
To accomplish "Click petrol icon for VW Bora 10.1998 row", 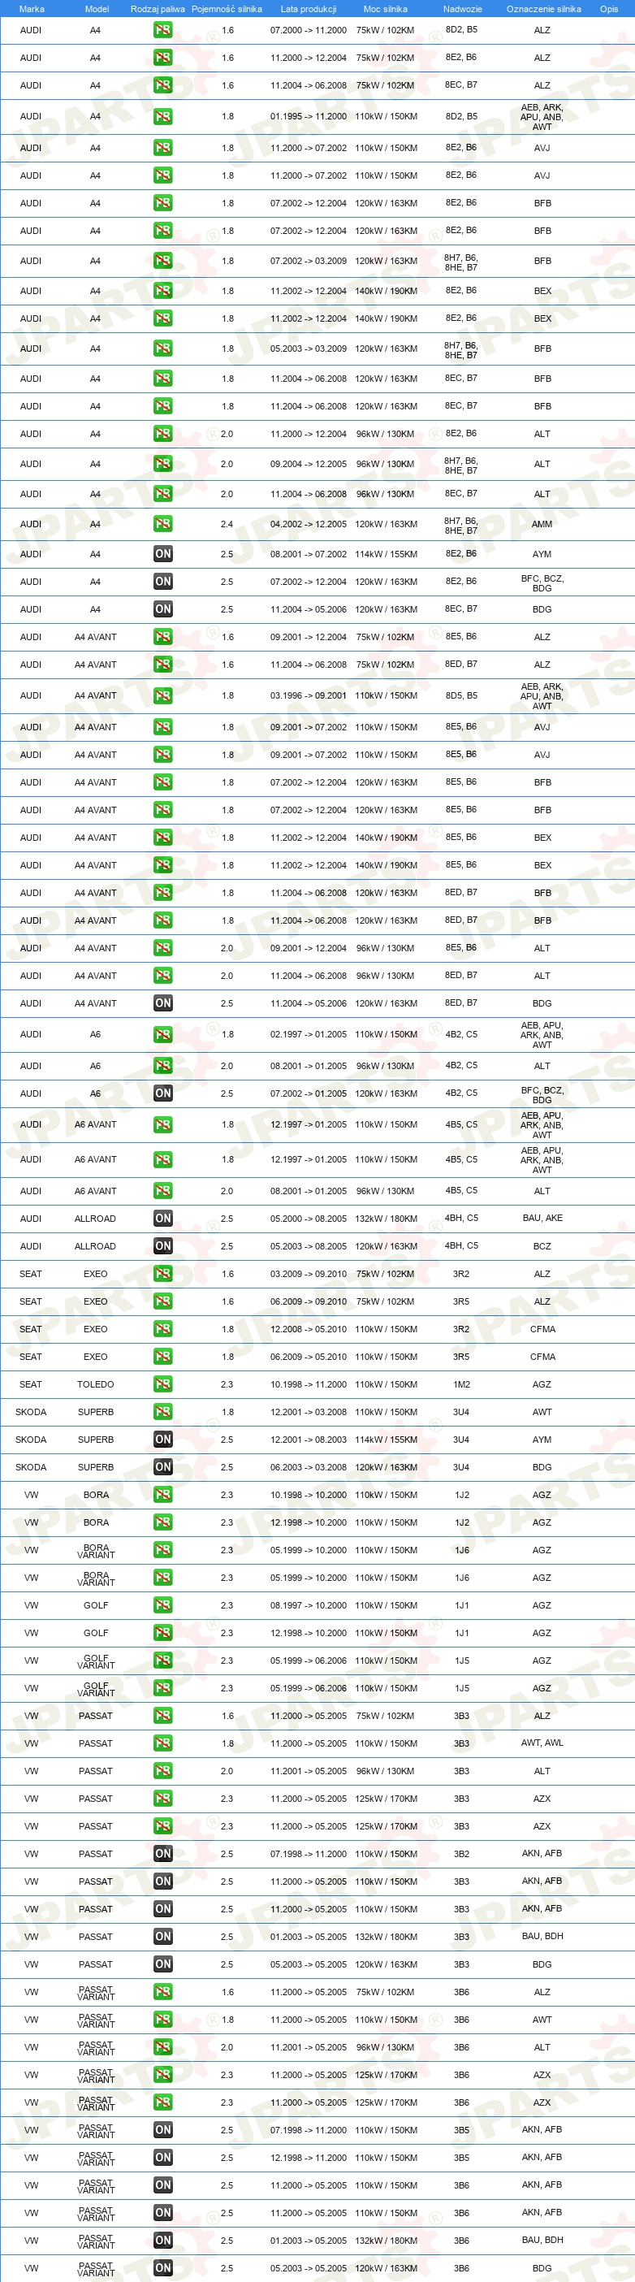I will coord(163,1495).
